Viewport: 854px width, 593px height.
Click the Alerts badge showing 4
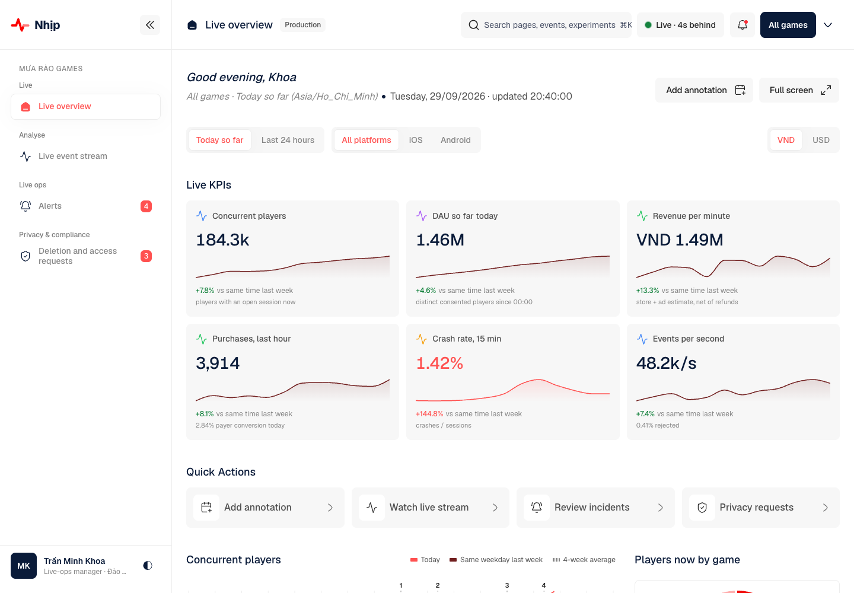click(146, 206)
